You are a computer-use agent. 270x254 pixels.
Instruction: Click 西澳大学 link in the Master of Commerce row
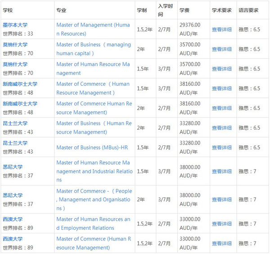[13, 239]
